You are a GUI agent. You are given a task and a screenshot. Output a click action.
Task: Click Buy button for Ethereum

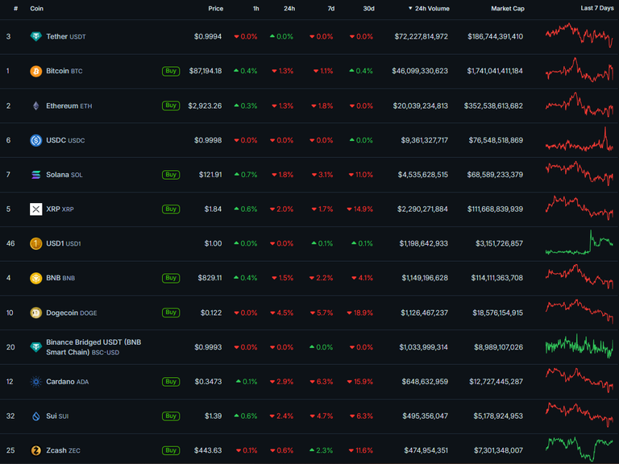tap(171, 106)
